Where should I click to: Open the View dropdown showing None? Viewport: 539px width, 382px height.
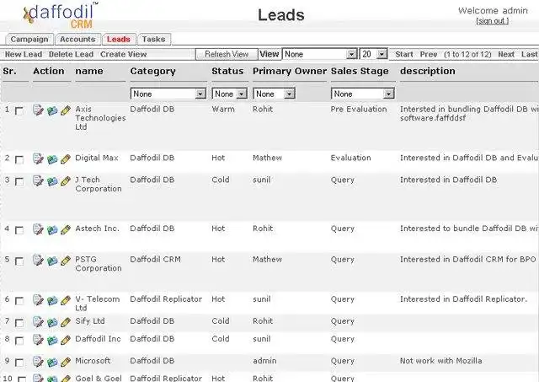coord(319,54)
